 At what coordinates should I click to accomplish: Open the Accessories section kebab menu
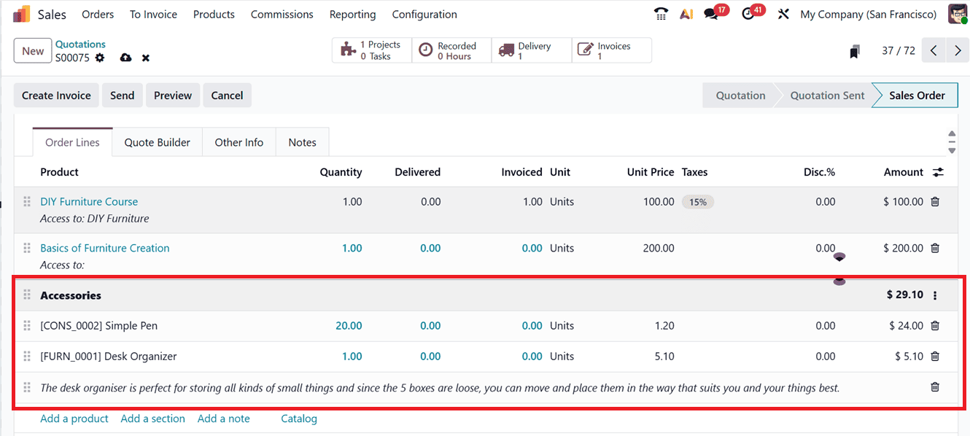pyautogui.click(x=935, y=295)
